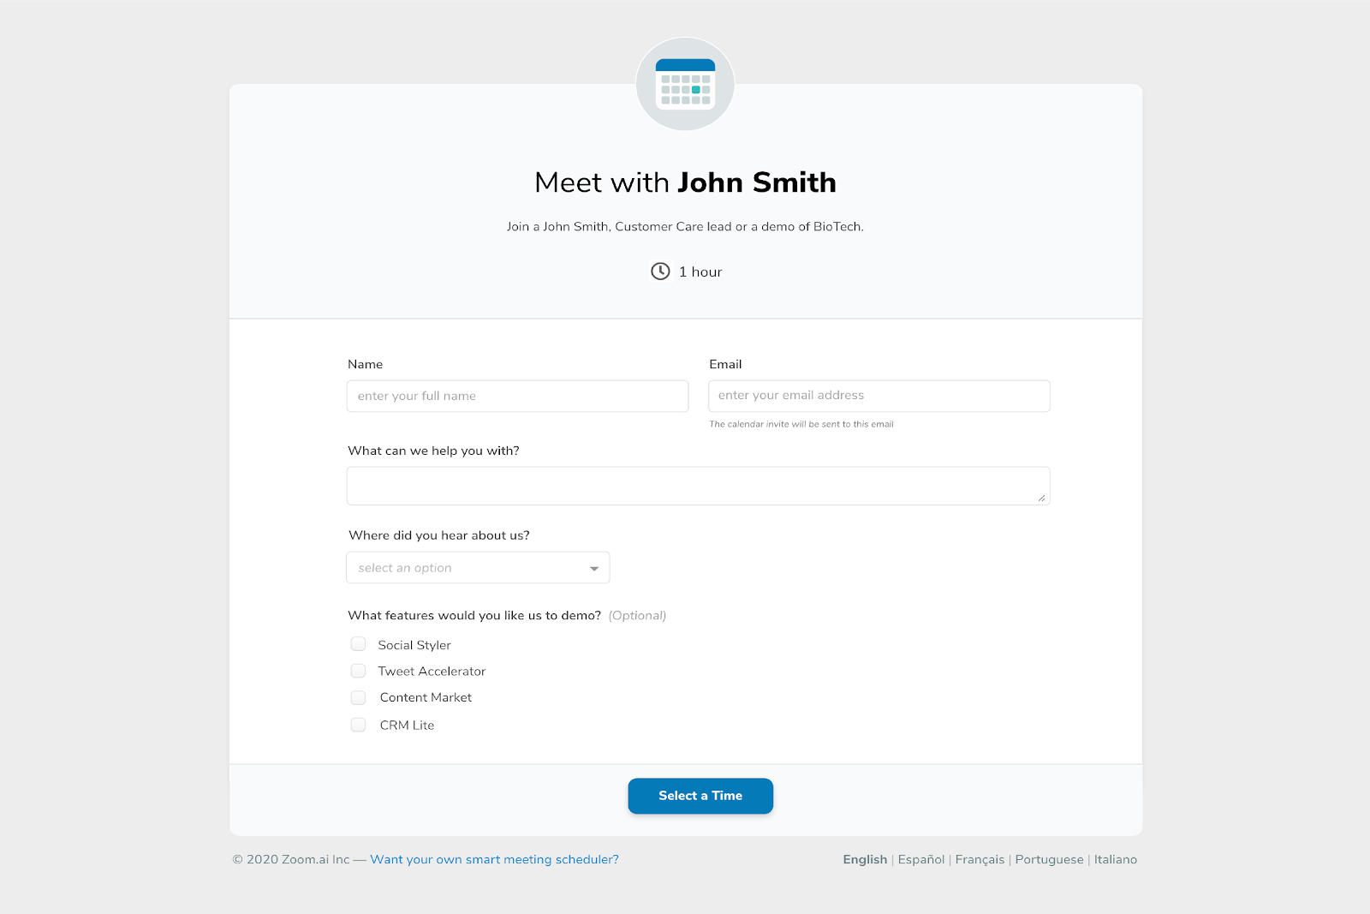The height and width of the screenshot is (914, 1370).
Task: Click the 'What can we help' text area
Action: [698, 486]
